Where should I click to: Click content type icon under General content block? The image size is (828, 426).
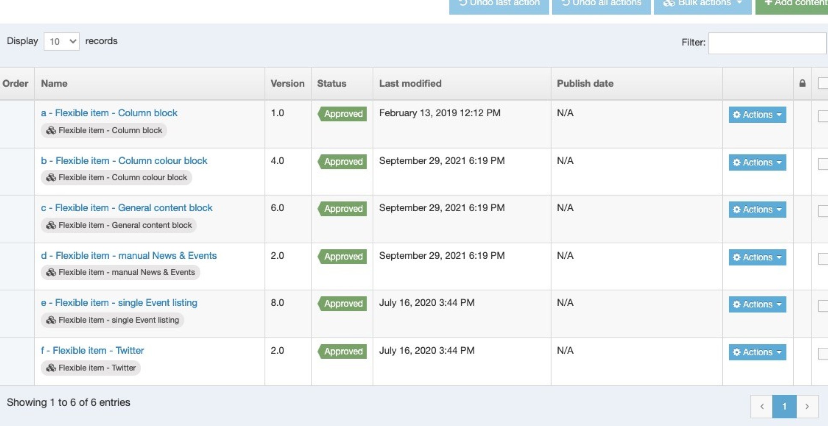pos(51,225)
